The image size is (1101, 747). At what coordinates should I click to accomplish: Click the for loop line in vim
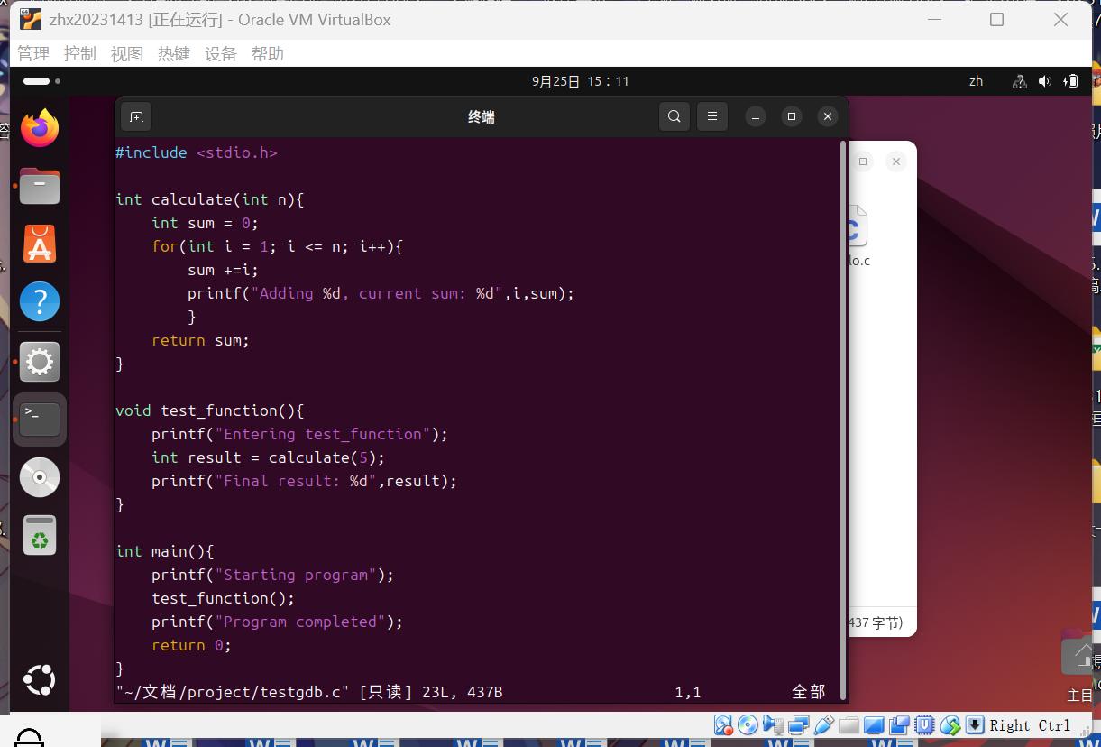click(278, 246)
